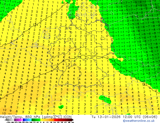Click the dark green -18 legend swatch
The width and height of the screenshot is (160, 123).
click(x=33, y=120)
